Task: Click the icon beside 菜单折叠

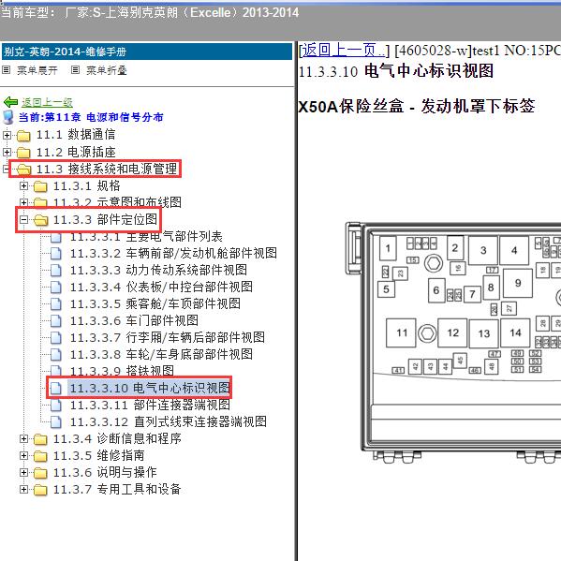Action: point(75,70)
